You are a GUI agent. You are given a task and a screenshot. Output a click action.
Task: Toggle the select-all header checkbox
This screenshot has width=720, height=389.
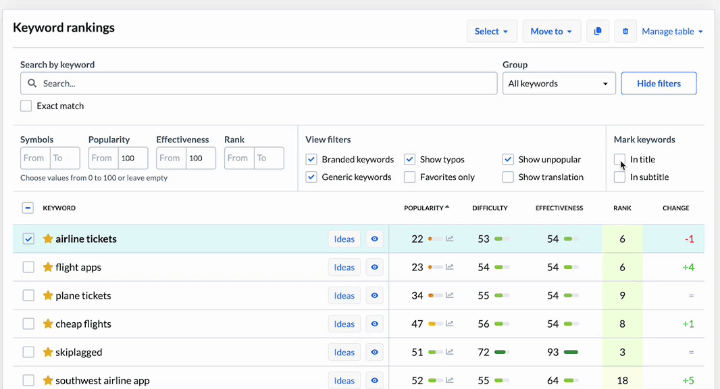click(x=28, y=208)
